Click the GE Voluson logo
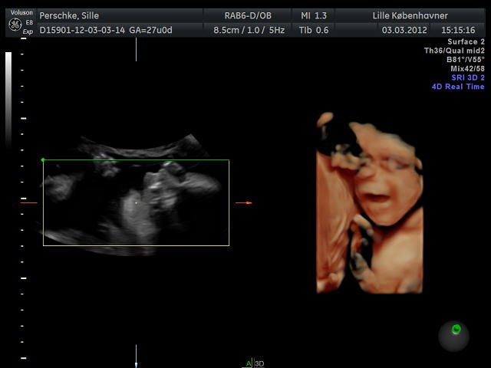 15,23
